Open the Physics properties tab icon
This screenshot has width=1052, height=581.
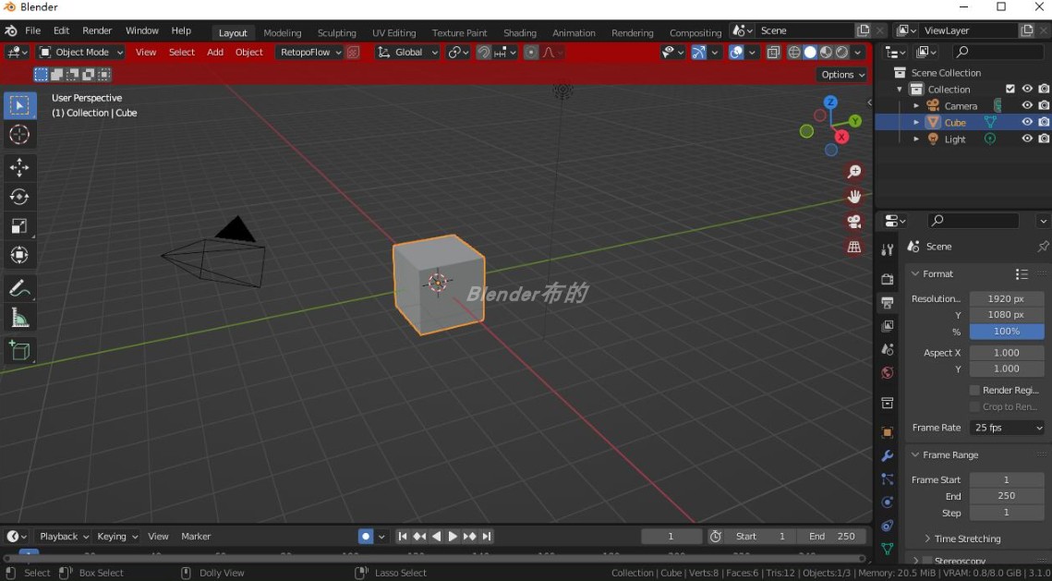tap(887, 502)
